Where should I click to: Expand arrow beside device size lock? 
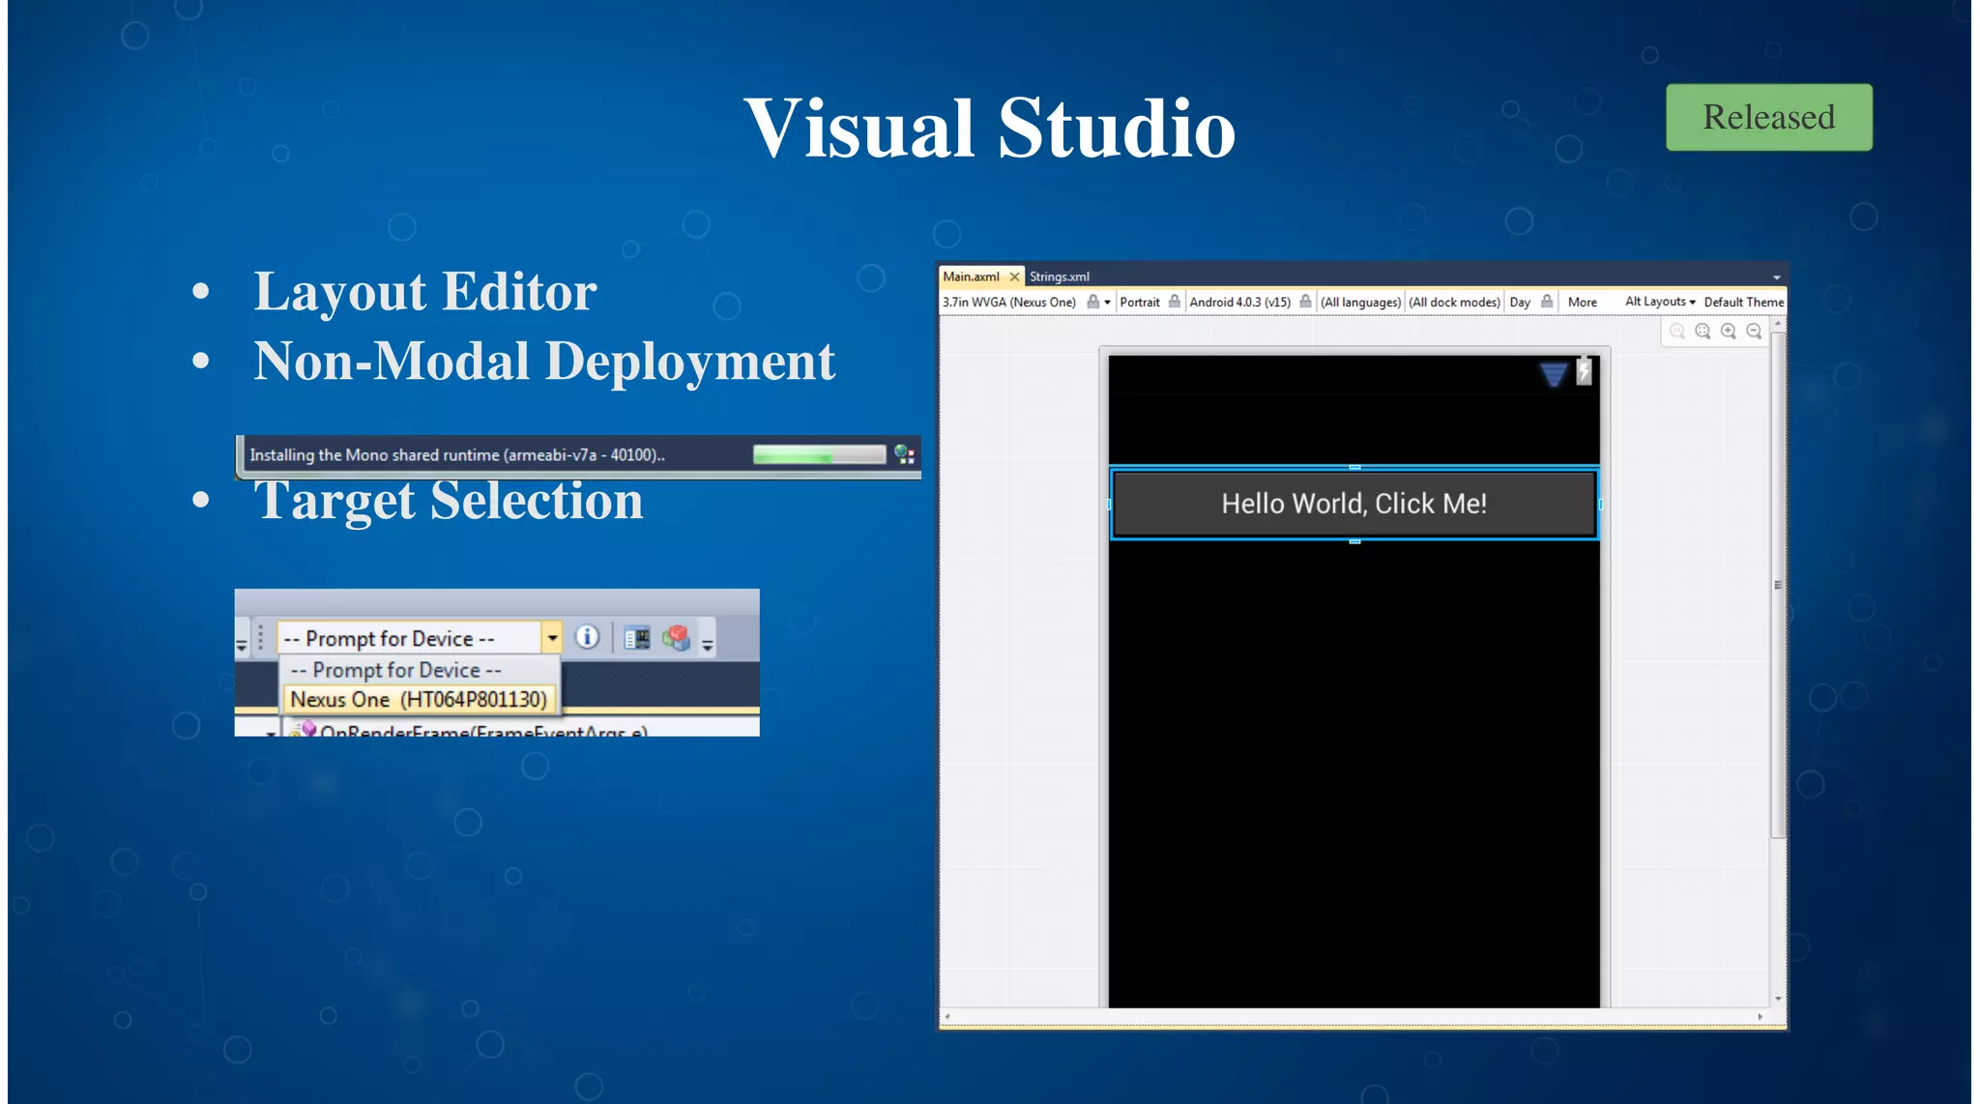[x=1107, y=303]
